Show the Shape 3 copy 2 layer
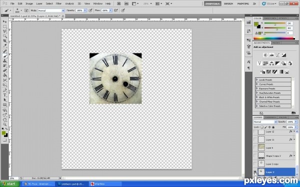The height and width of the screenshot is (187, 300). pos(255,156)
